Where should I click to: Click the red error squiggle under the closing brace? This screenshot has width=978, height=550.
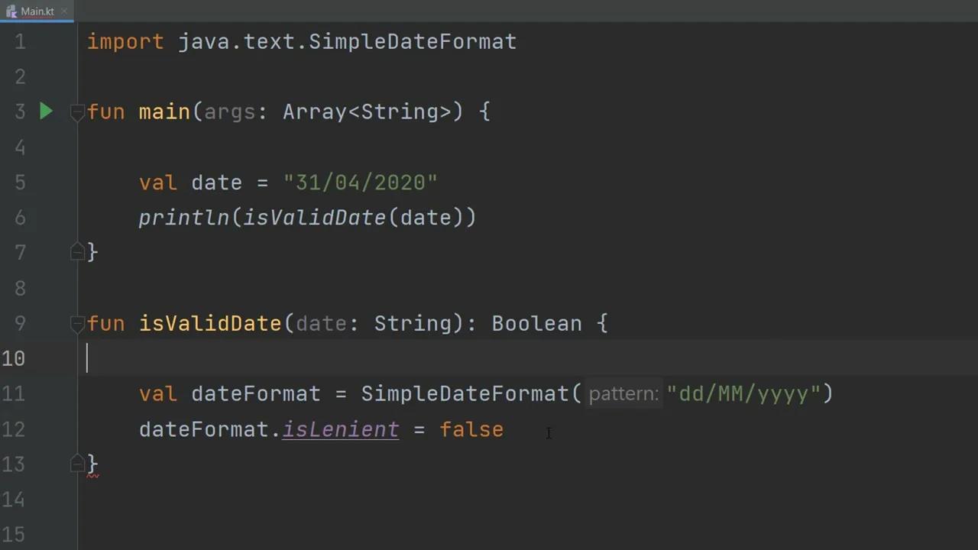(93, 474)
